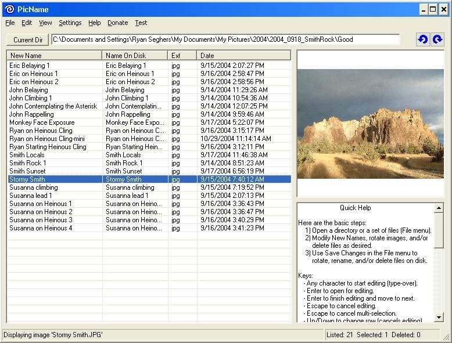Minimize the PicName window

click(423, 9)
